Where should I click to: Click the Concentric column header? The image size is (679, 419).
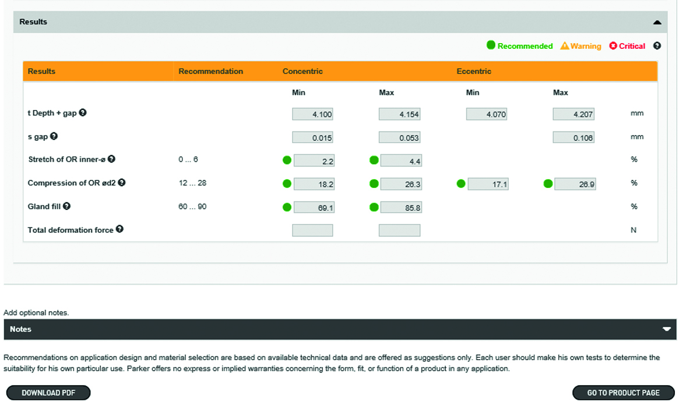[x=302, y=72]
